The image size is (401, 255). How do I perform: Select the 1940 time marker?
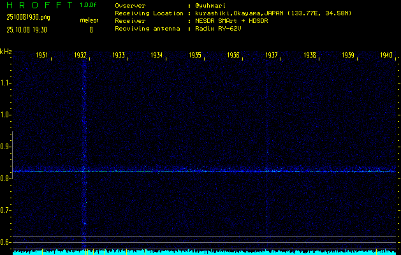(x=386, y=56)
